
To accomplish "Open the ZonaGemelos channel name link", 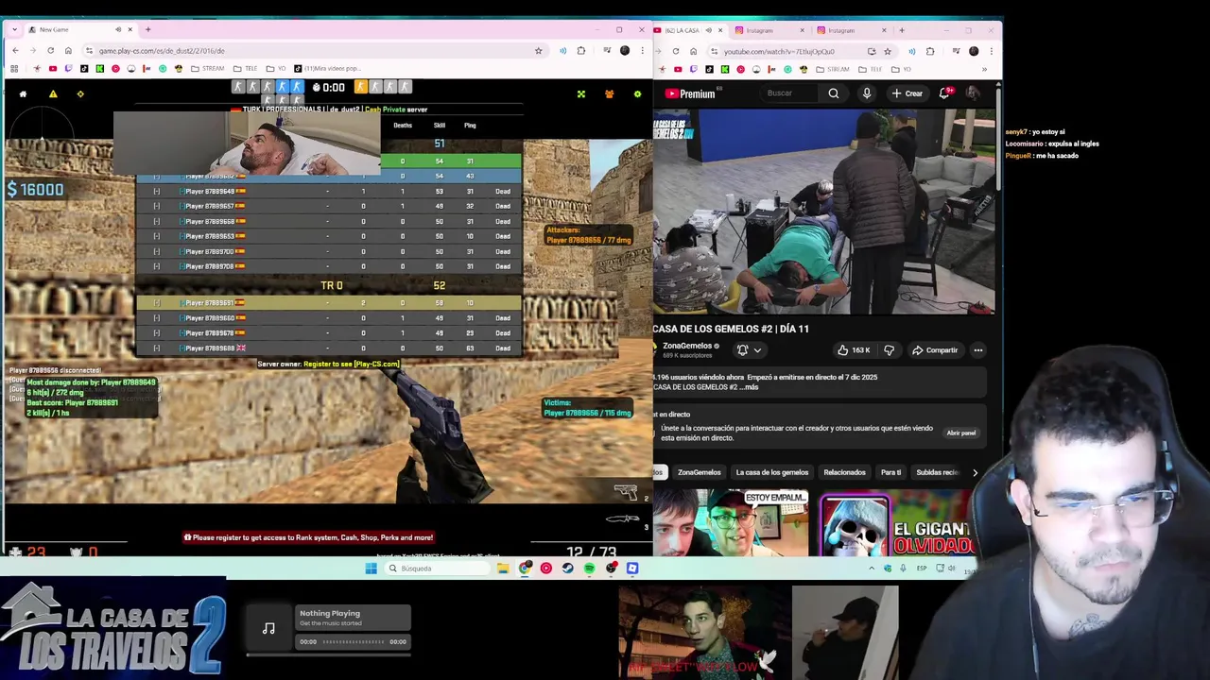I will click(687, 346).
